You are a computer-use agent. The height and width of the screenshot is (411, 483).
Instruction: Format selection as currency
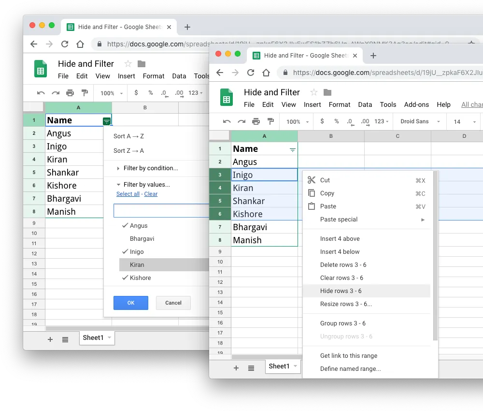pos(322,121)
